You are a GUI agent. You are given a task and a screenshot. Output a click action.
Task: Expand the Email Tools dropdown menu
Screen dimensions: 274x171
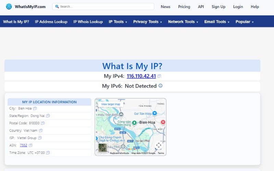(x=217, y=22)
